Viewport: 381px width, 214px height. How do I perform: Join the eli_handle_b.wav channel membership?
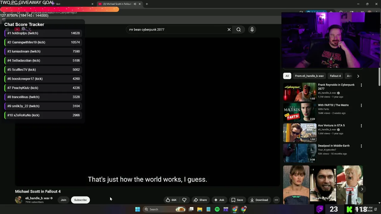63,200
